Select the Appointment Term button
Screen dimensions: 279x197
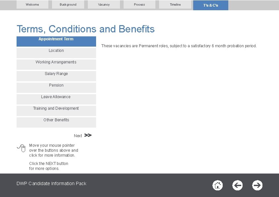tap(56, 41)
